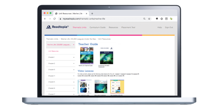
Task: Click the zoom magnifier icon in address bar
Action: tap(144, 19)
